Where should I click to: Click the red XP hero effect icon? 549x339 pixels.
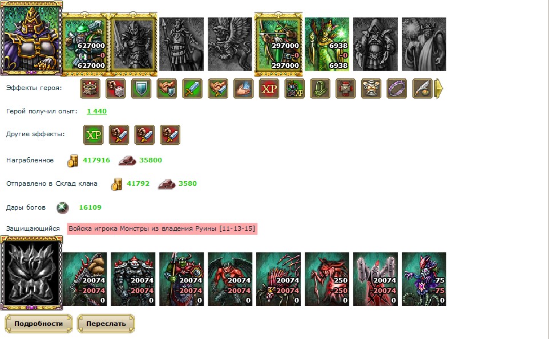click(269, 88)
